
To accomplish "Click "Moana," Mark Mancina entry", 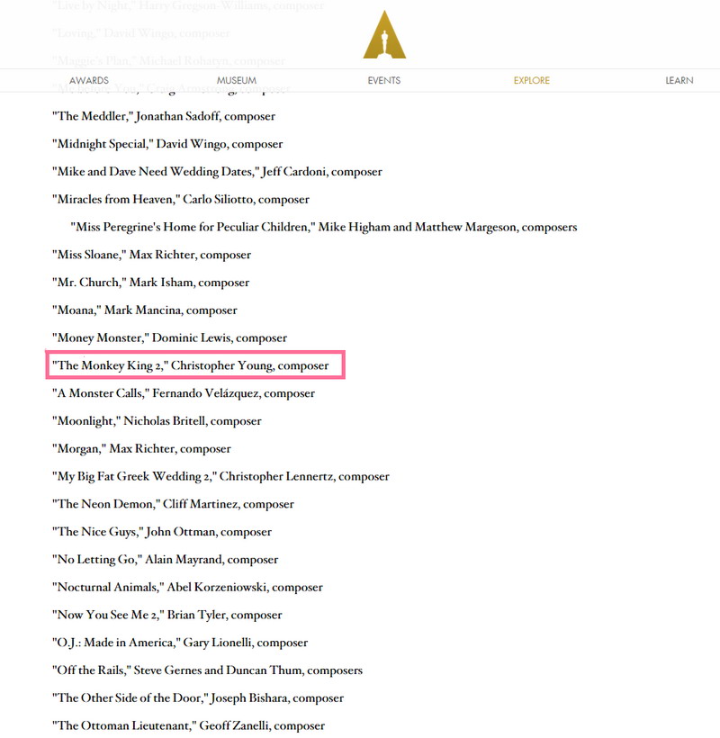I will 145,310.
